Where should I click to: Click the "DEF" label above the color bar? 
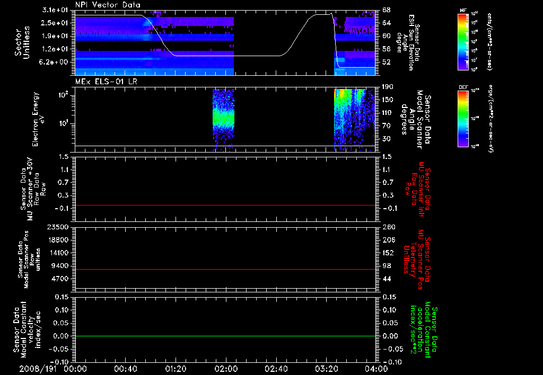pyautogui.click(x=463, y=87)
